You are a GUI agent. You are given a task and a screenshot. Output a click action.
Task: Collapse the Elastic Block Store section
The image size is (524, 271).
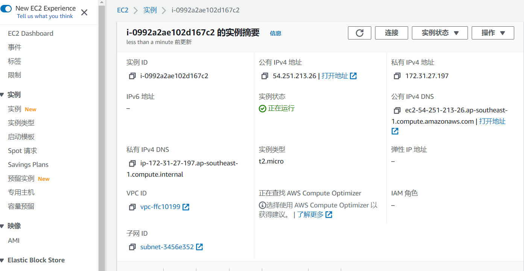click(2, 260)
